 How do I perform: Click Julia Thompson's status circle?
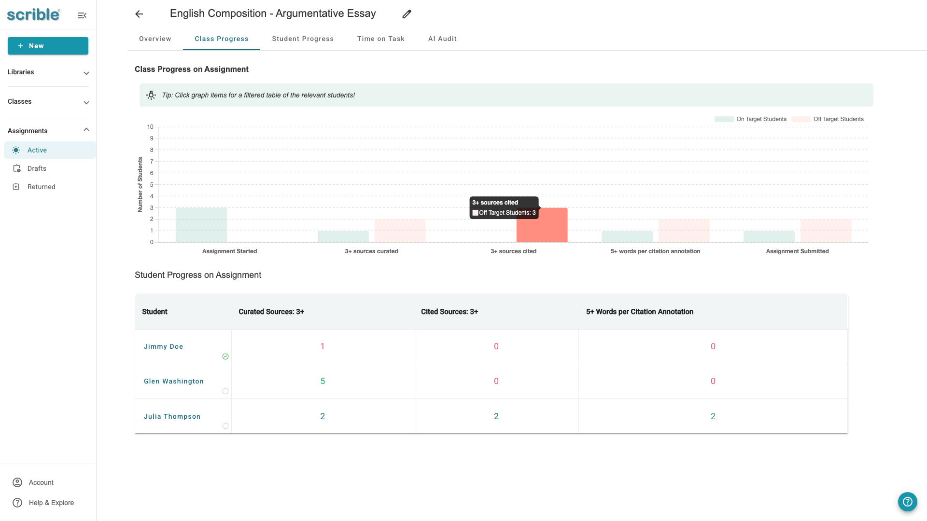(225, 426)
